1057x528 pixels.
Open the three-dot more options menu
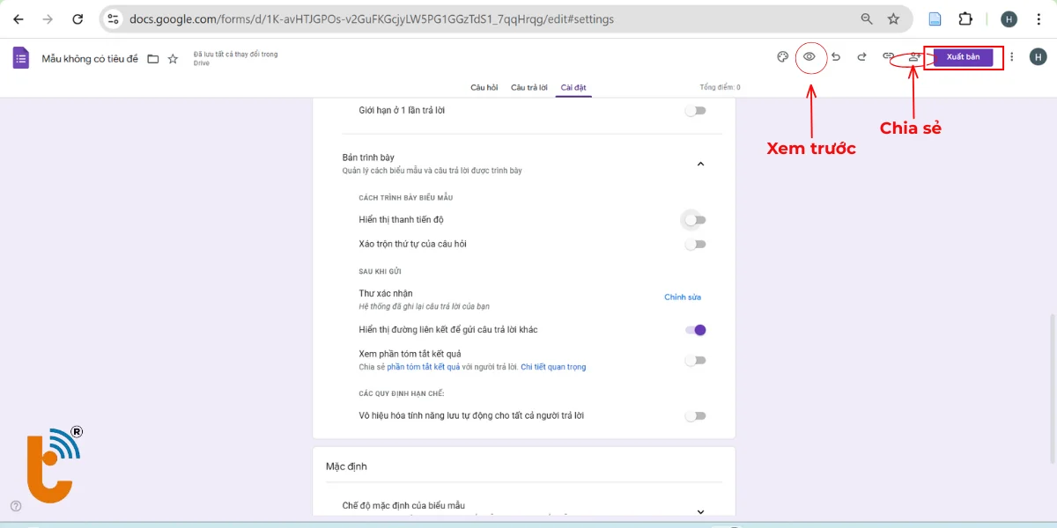click(1012, 57)
